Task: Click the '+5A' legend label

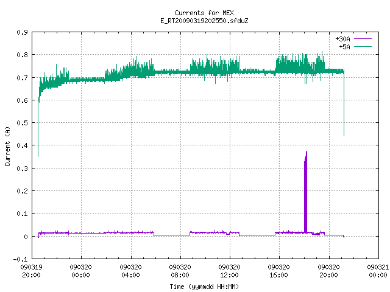Action: coord(344,47)
